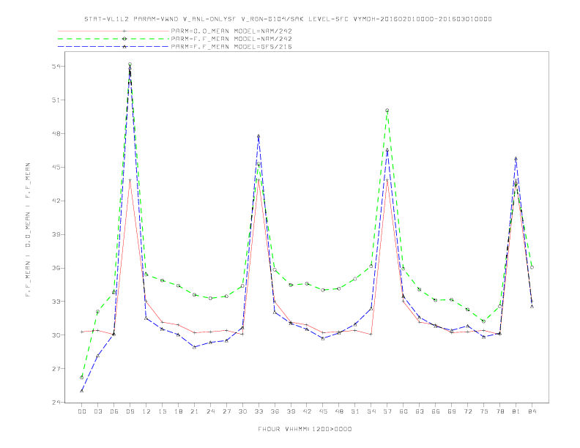Click x-axis tick label 78
The width and height of the screenshot is (580, 448).
click(x=499, y=411)
